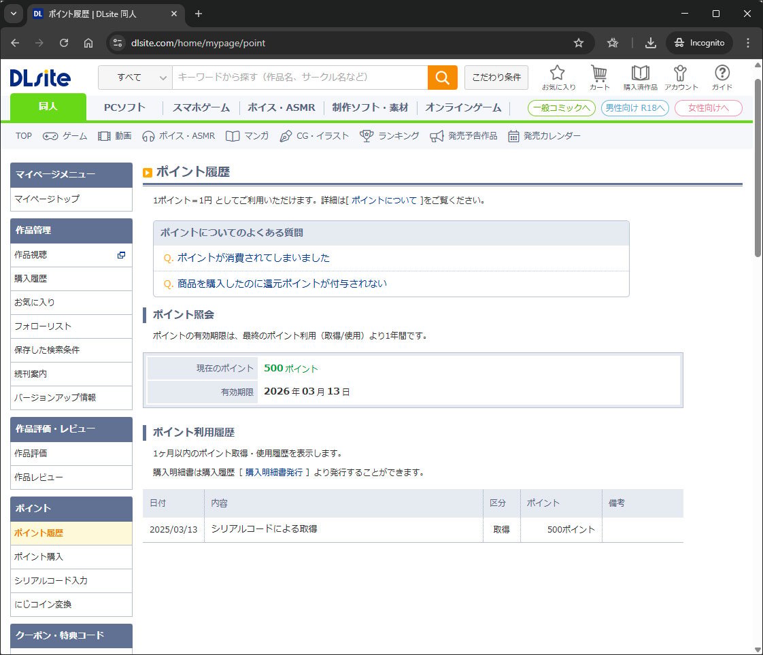Open 続刊案内 in sidebar
Viewport: 763px width, 655px height.
point(71,374)
